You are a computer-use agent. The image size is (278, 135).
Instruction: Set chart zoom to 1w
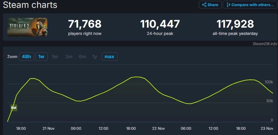click(41, 57)
